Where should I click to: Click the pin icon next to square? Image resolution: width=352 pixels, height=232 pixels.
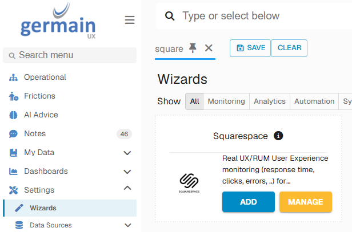(x=193, y=48)
